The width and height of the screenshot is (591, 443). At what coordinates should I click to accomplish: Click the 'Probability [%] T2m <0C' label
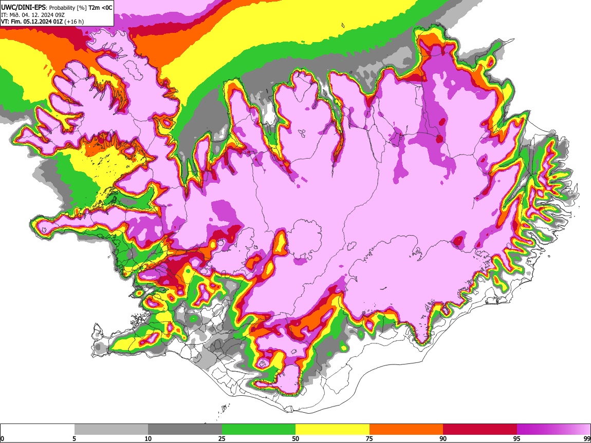pyautogui.click(x=81, y=8)
